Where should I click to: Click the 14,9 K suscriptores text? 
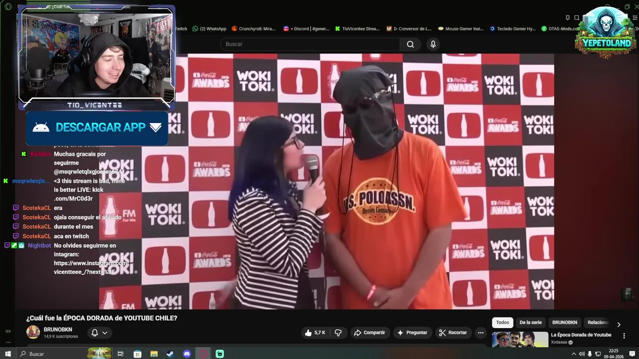[61, 337]
